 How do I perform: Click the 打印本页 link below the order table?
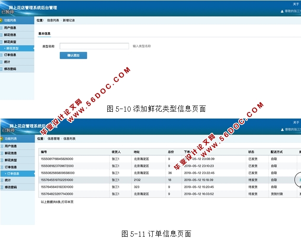click(x=67, y=202)
